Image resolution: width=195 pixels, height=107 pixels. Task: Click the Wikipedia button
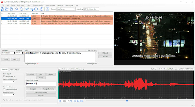[x=41, y=96]
